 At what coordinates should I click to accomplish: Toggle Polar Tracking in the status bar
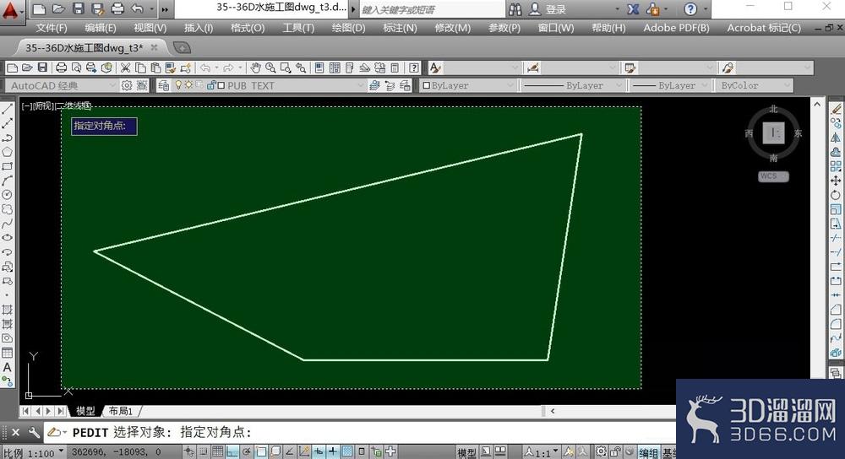point(246,451)
